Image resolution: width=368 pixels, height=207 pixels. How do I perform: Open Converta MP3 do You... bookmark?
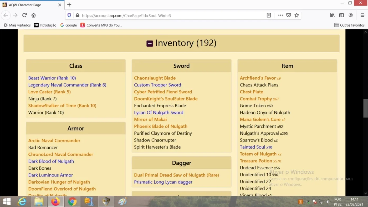coord(101,25)
